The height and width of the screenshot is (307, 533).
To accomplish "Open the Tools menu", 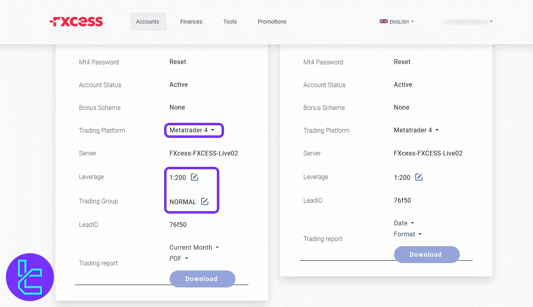I will [230, 22].
